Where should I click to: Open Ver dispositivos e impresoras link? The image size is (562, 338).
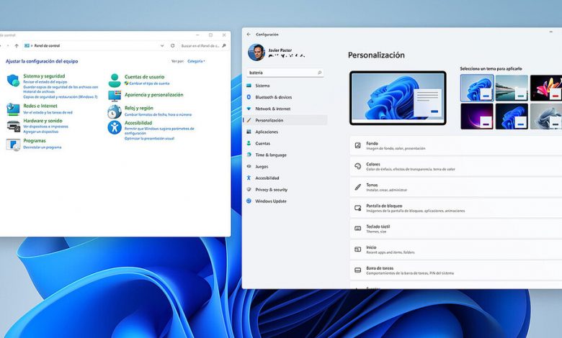(45, 127)
